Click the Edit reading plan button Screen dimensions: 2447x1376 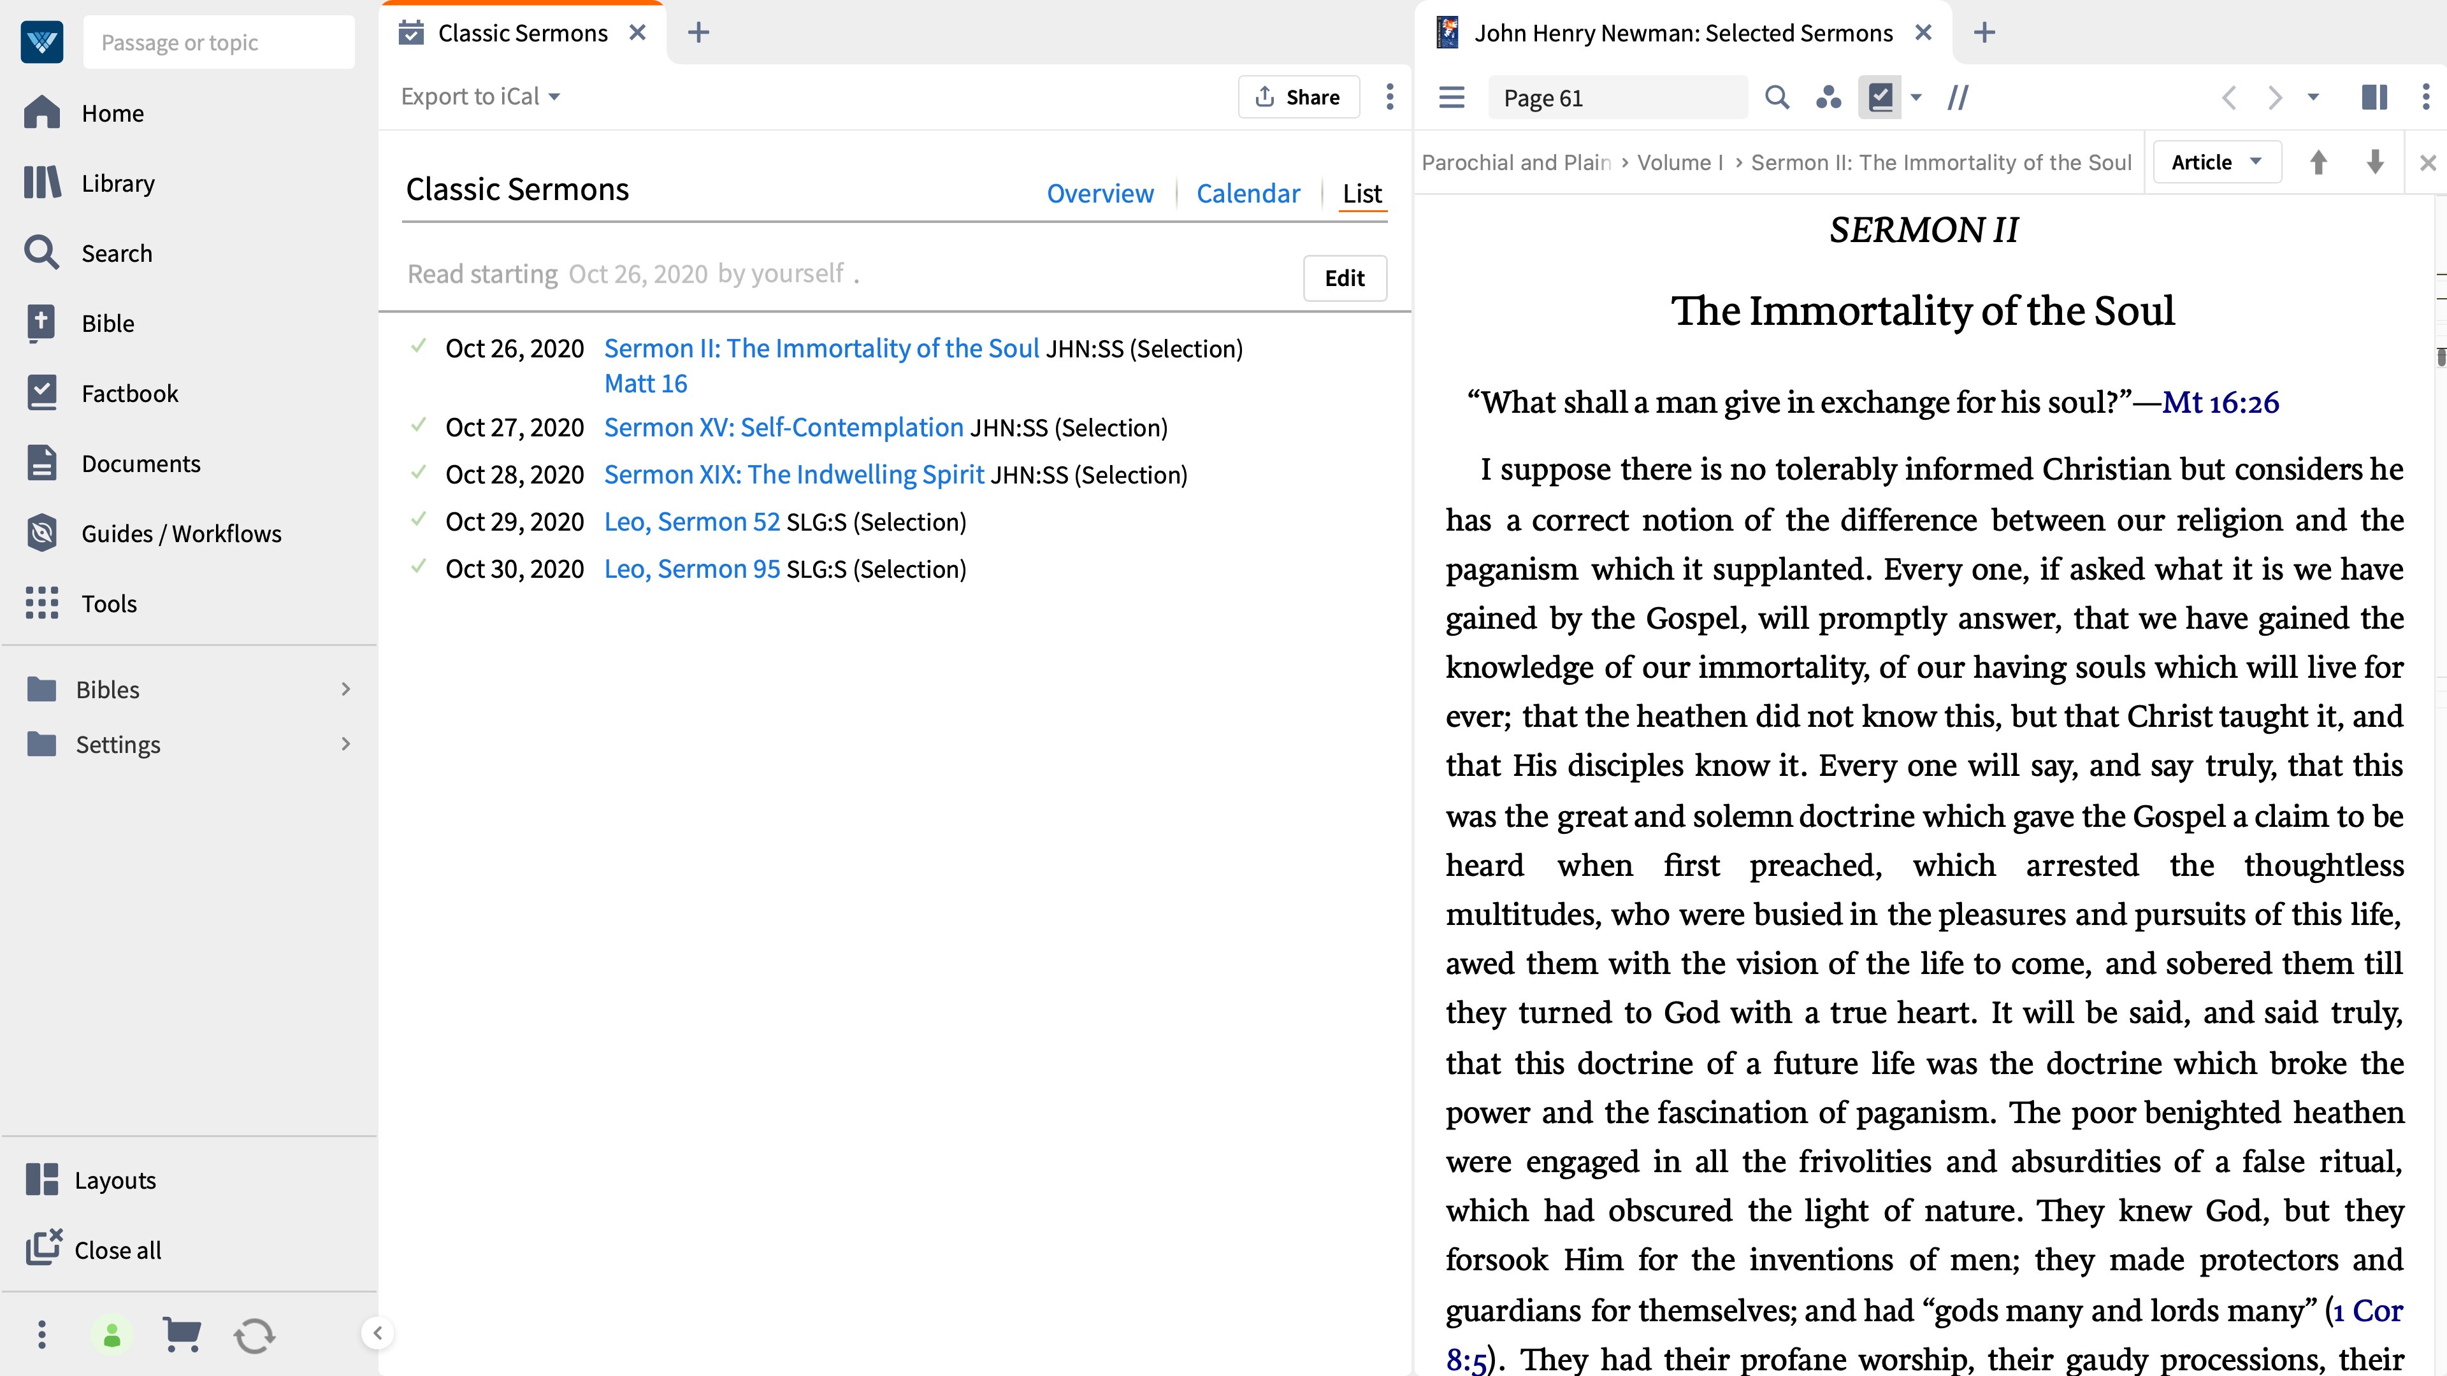(1344, 278)
